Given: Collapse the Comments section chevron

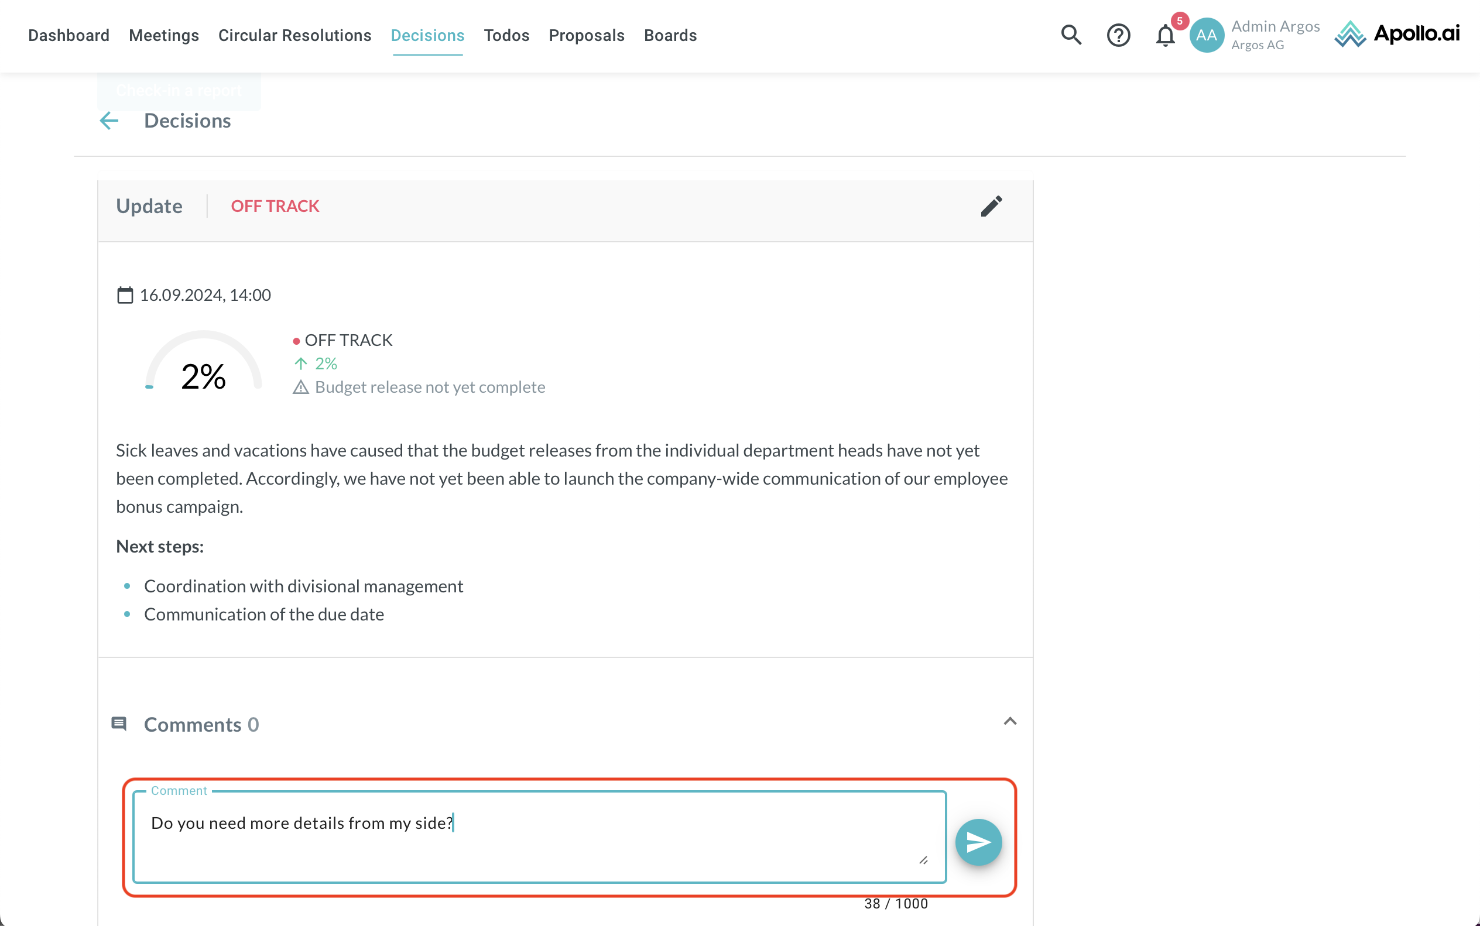Looking at the screenshot, I should (1010, 722).
